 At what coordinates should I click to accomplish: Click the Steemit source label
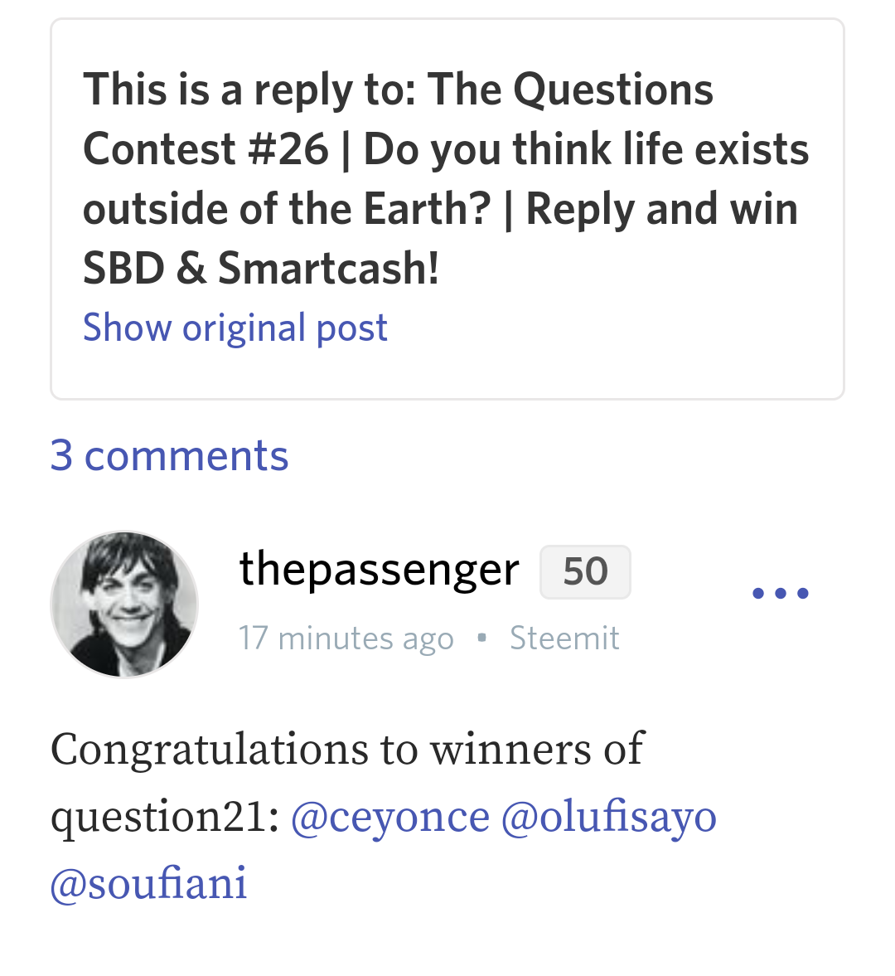pos(564,638)
